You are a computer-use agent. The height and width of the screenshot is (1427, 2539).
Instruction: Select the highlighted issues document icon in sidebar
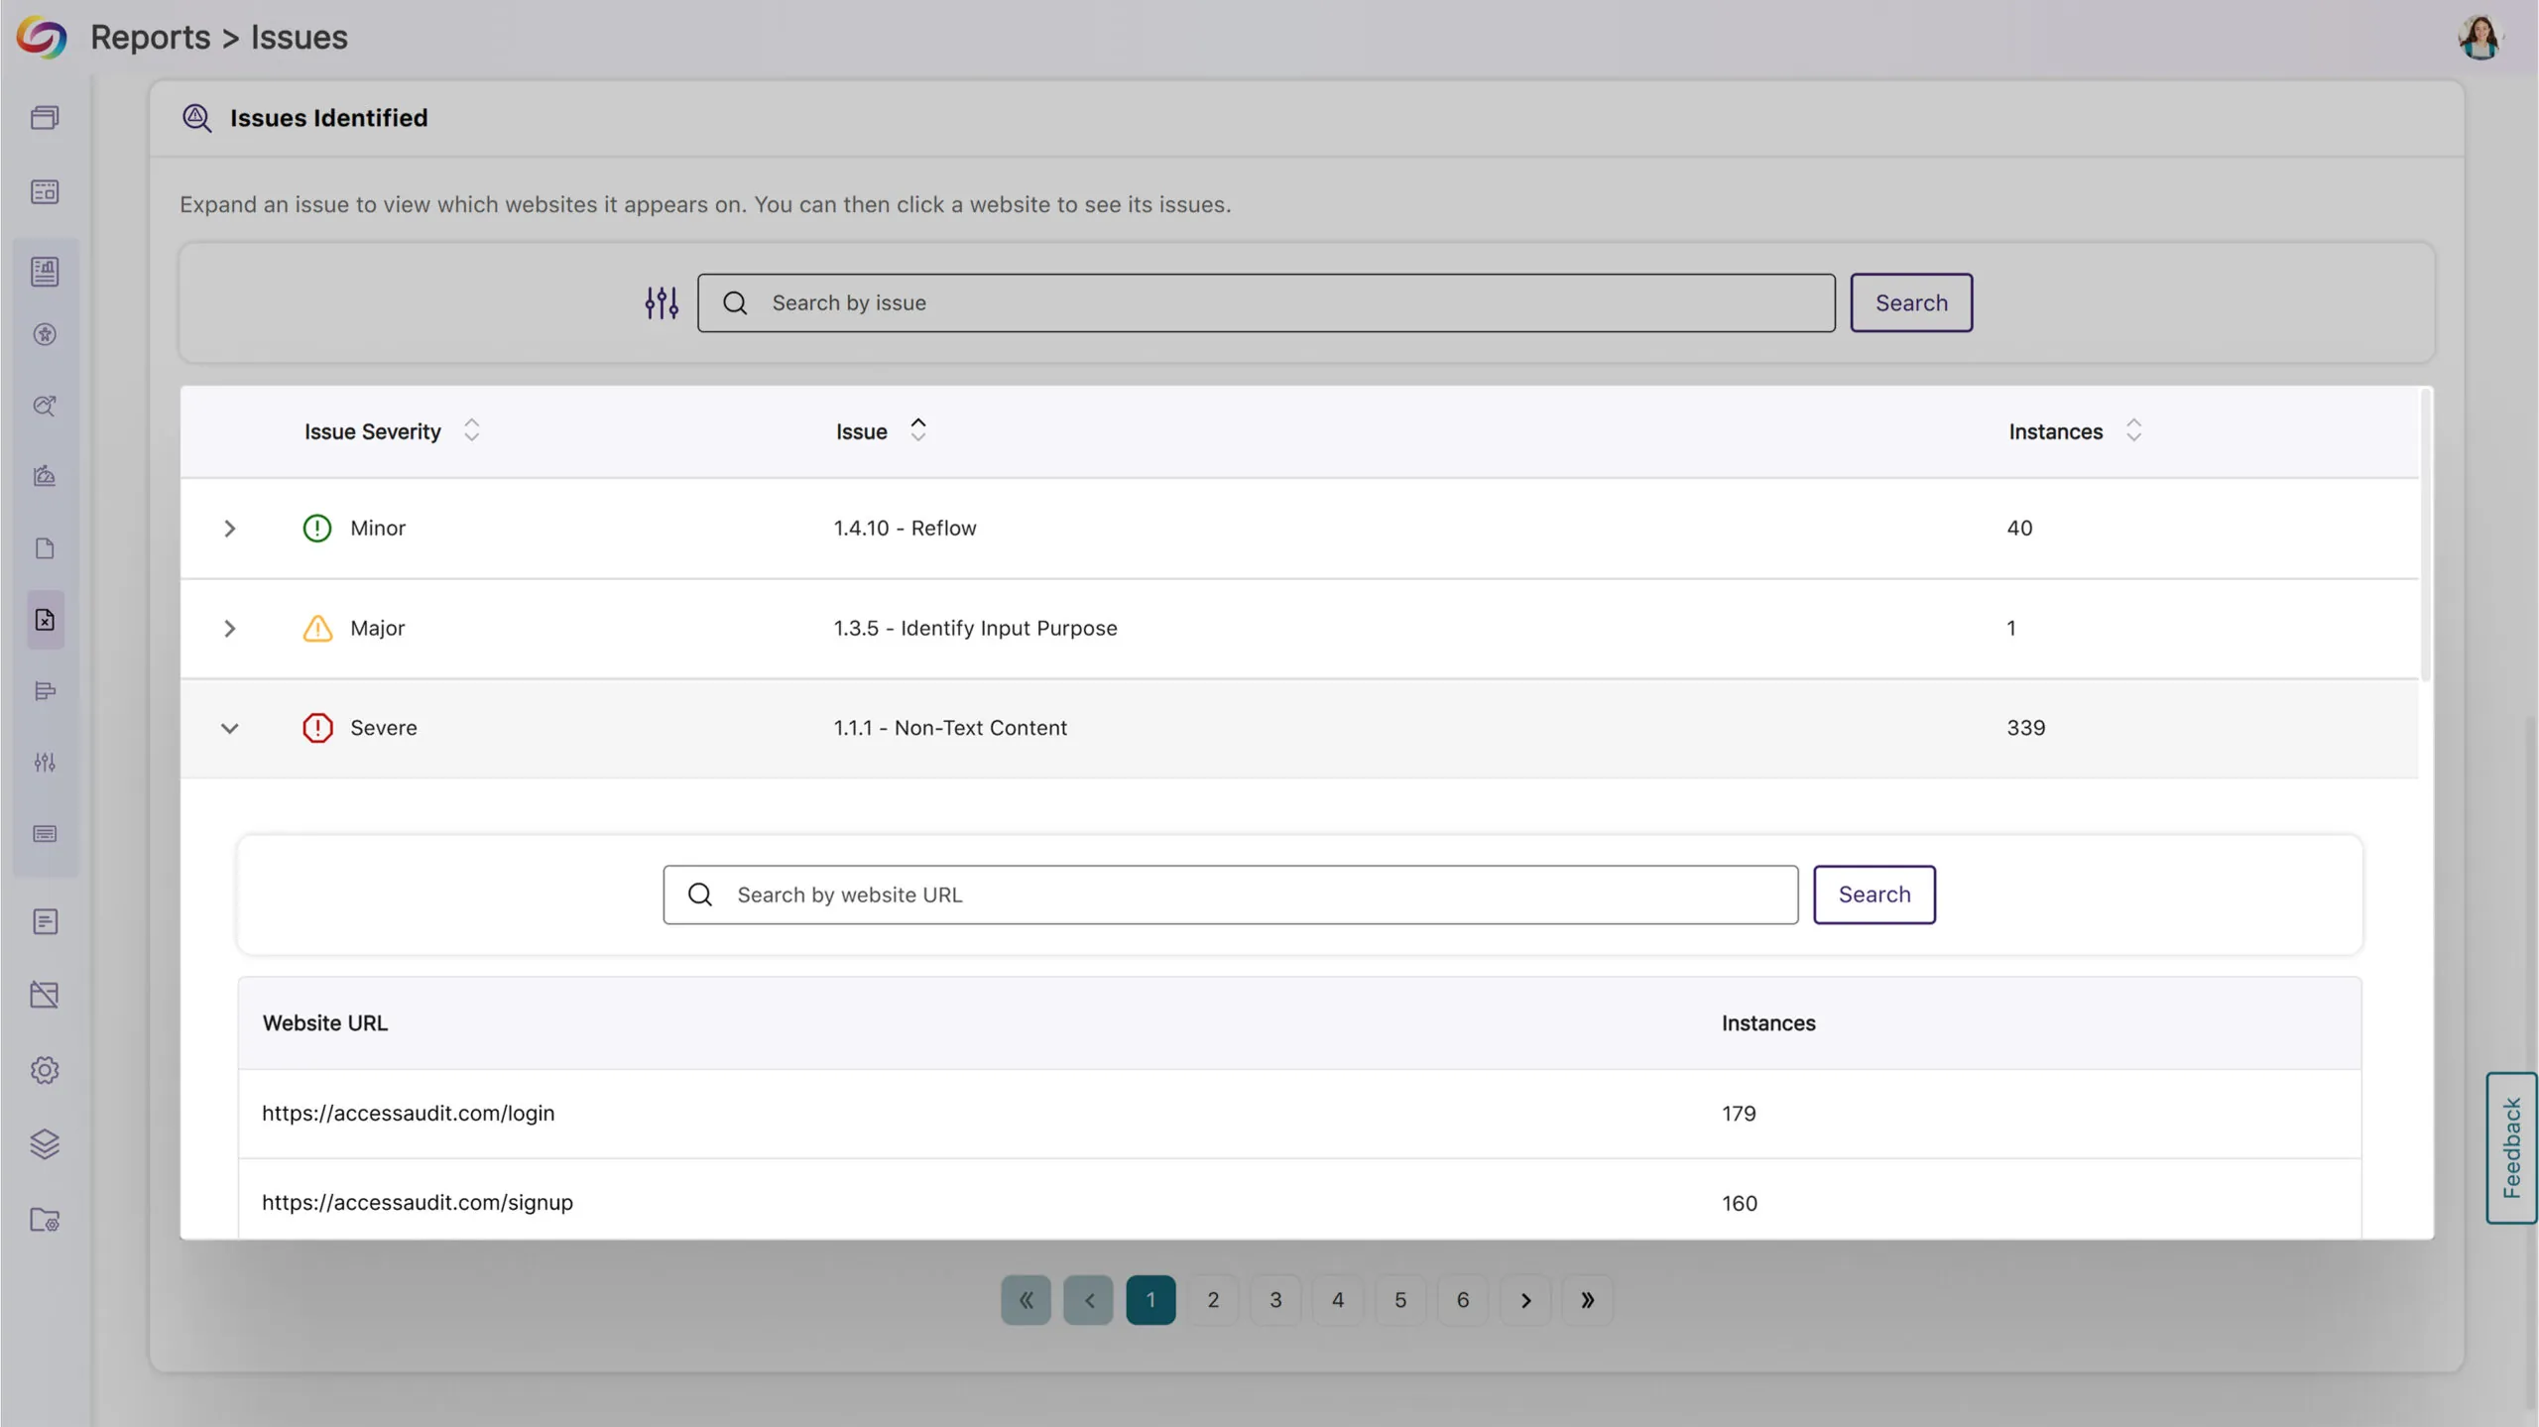tap(45, 620)
